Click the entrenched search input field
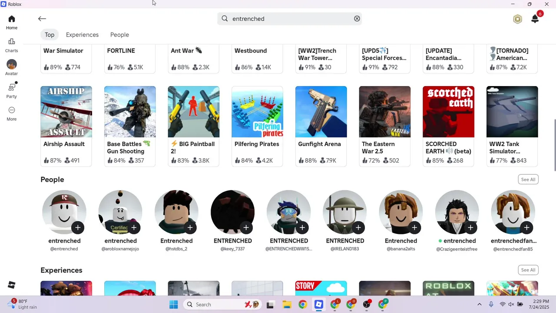Viewport: 556px width, 313px height. [290, 19]
